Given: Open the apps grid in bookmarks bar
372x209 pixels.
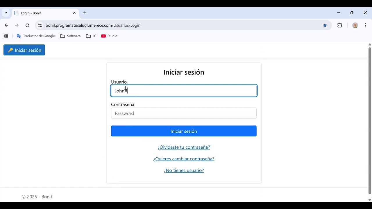Looking at the screenshot, I should pos(6,36).
